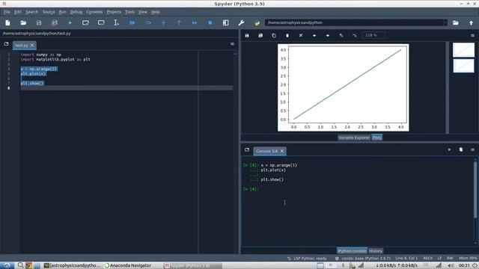Change to the parent directory
The image size is (479, 269).
pyautogui.click(x=471, y=23)
